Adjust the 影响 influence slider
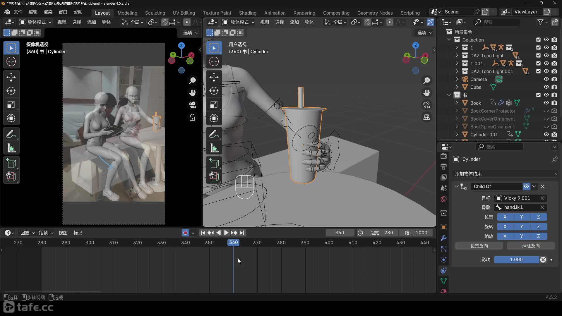This screenshot has width=562, height=316. coord(516,260)
